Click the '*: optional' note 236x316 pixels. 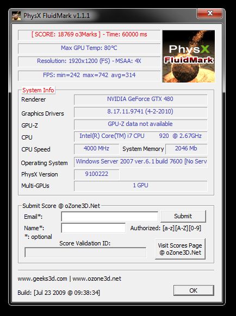click(39, 237)
